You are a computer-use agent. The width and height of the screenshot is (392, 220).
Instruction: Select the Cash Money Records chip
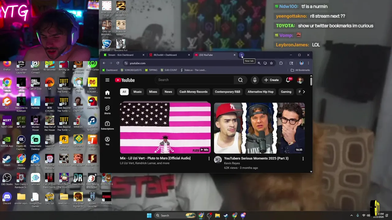coord(193,92)
